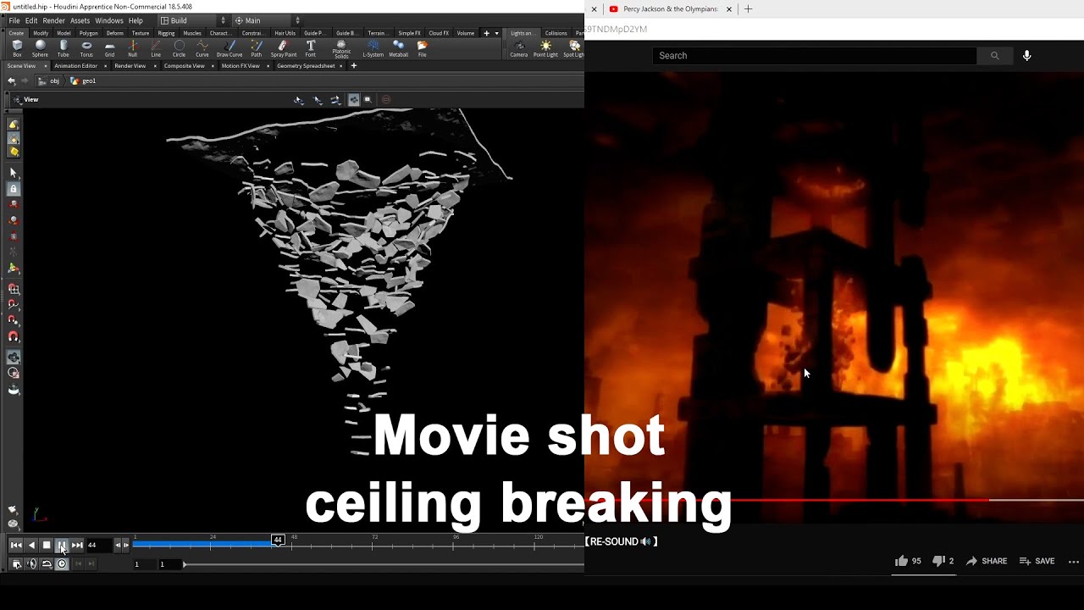
Task: Add a Camera from the lights shelf
Action: click(x=519, y=48)
